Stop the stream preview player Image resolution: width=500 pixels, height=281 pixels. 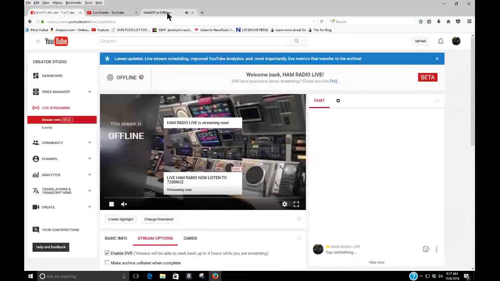point(111,204)
